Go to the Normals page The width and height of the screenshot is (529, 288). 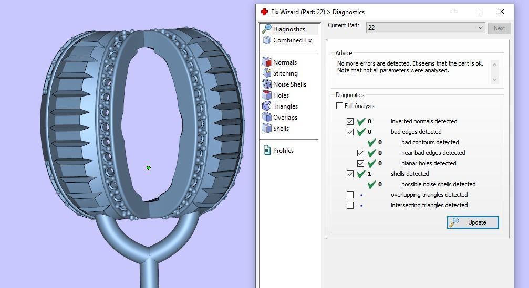click(285, 62)
